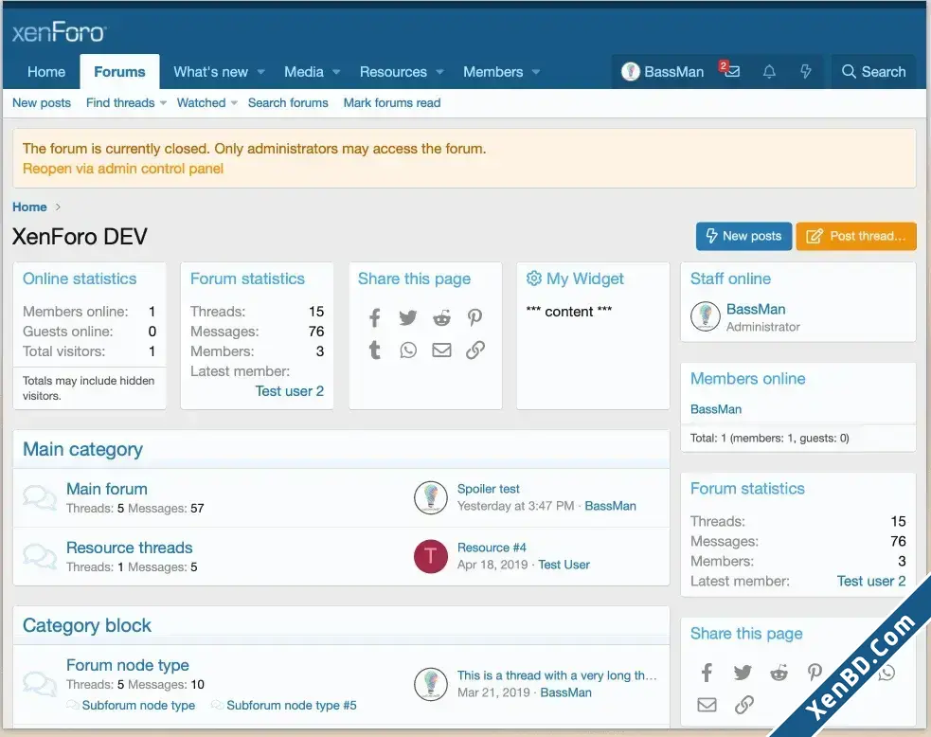
Task: Select the Forums tab
Action: [119, 72]
